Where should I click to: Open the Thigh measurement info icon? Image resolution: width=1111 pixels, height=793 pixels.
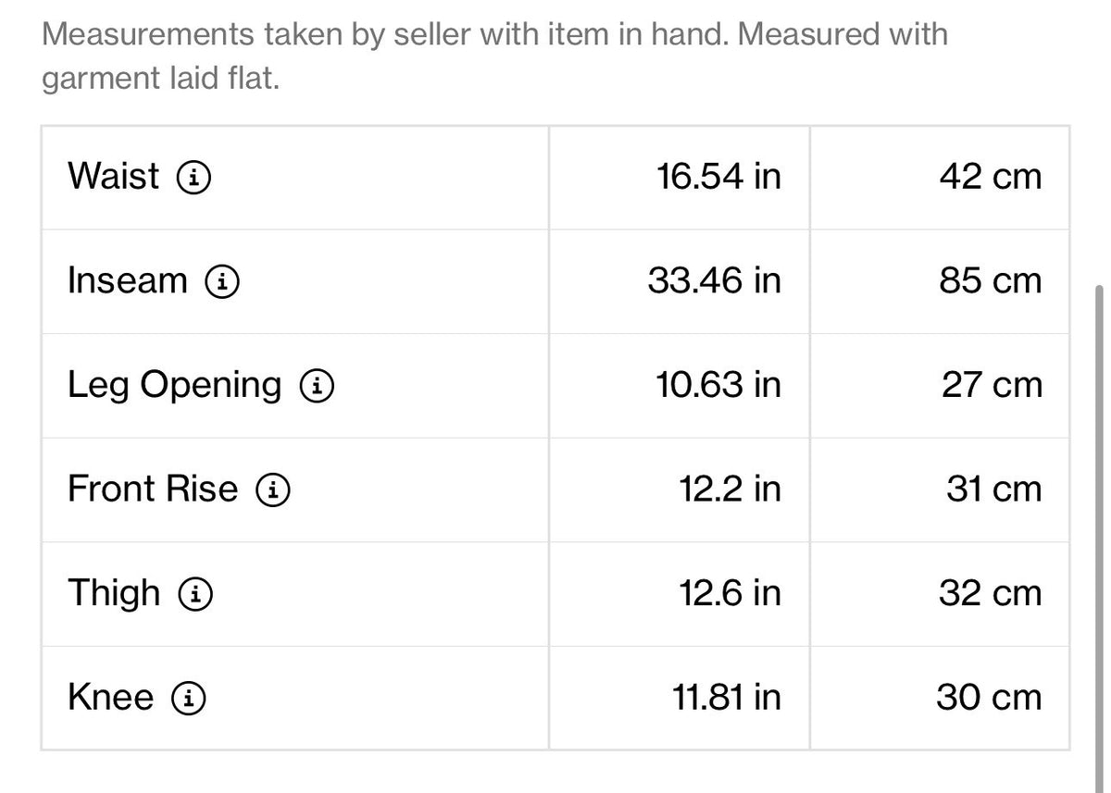tap(195, 594)
